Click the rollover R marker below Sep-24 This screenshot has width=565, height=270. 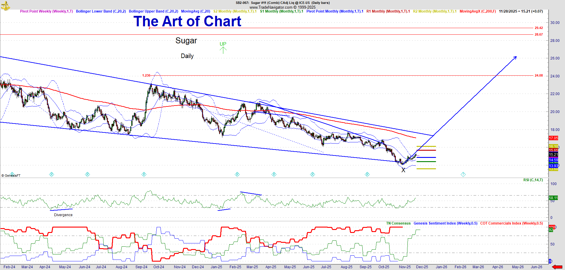[144, 174]
